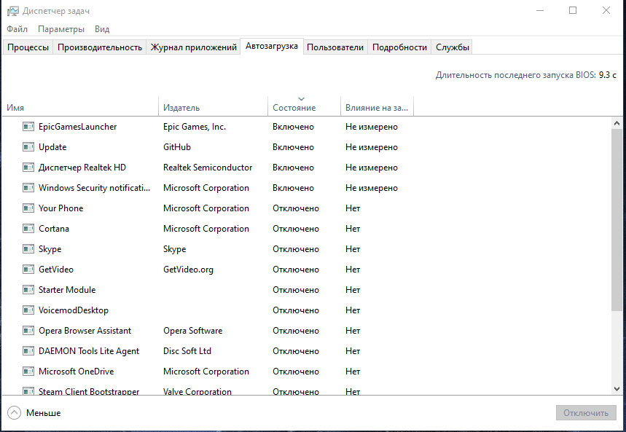The image size is (626, 432).
Task: Minimize the Task Manager window
Action: coord(540,10)
